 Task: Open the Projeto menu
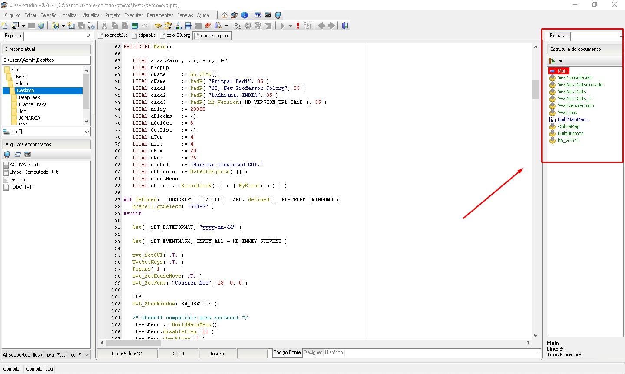[112, 15]
